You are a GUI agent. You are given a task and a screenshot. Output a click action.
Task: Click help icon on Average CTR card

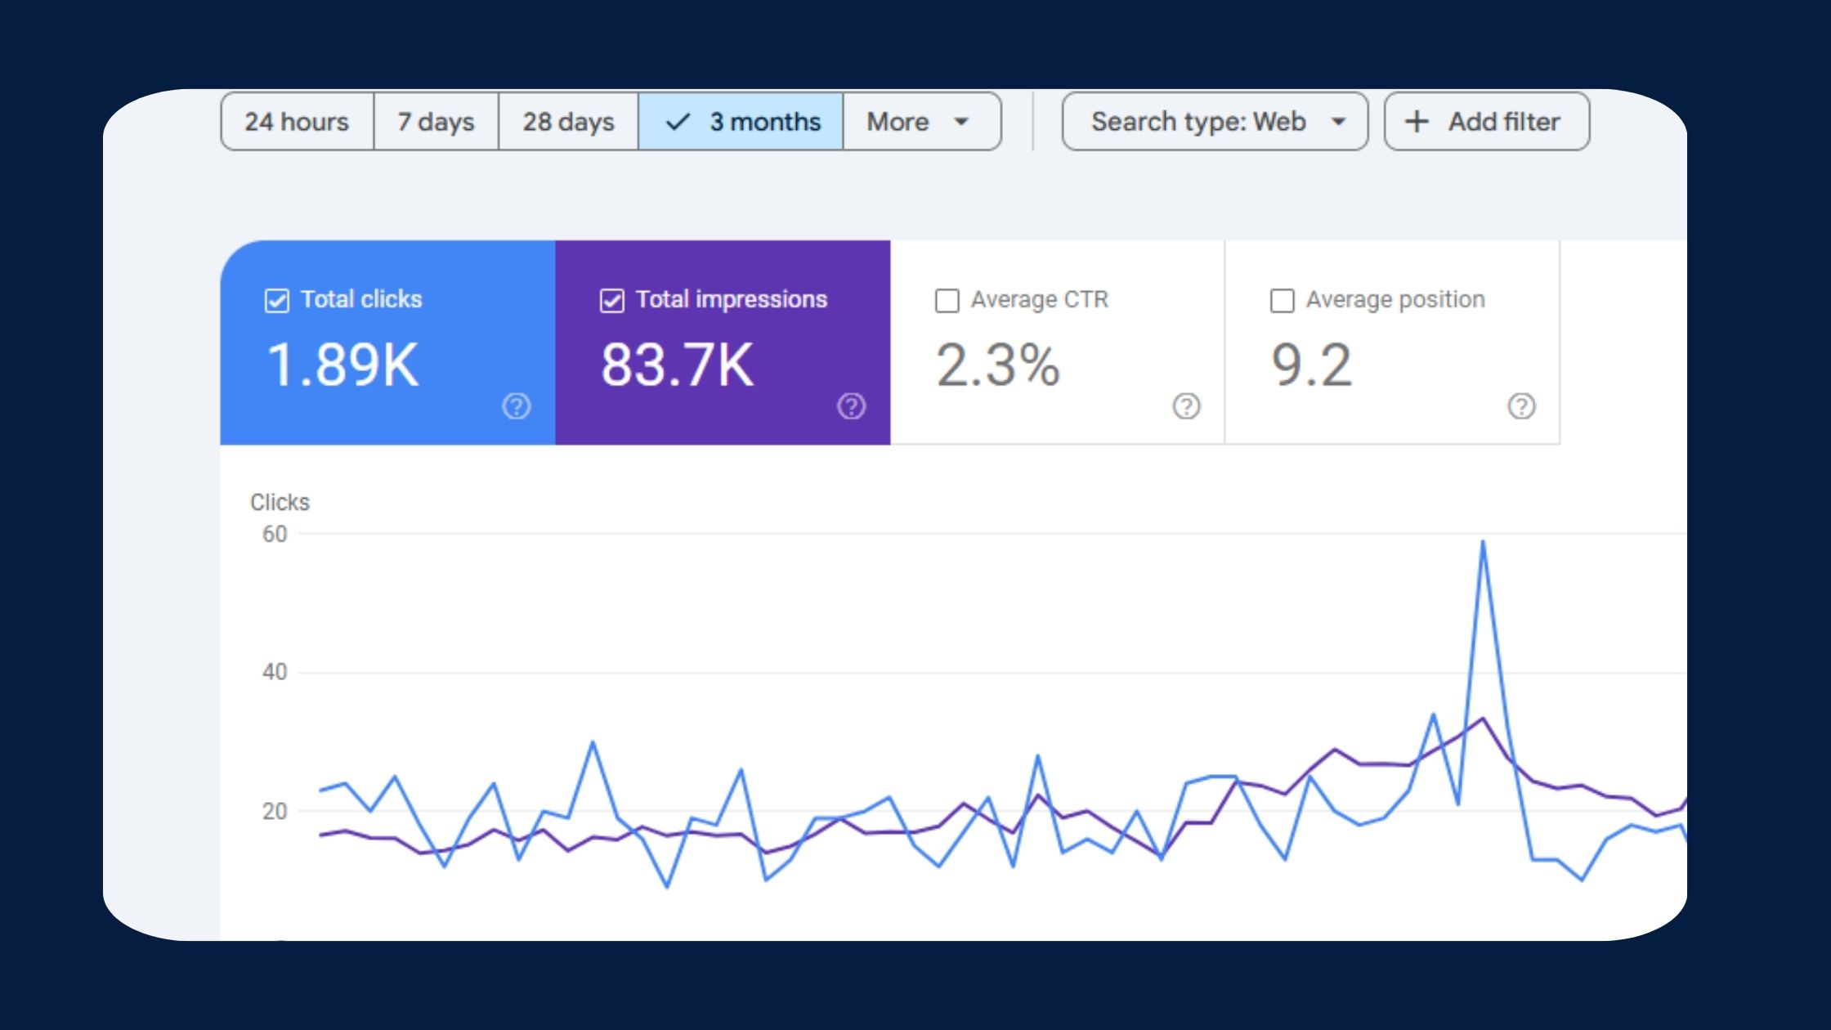click(1186, 406)
